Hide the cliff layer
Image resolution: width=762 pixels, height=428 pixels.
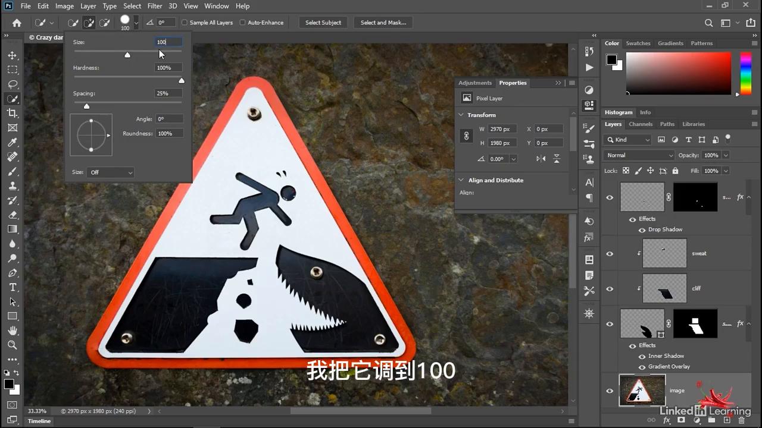609,288
